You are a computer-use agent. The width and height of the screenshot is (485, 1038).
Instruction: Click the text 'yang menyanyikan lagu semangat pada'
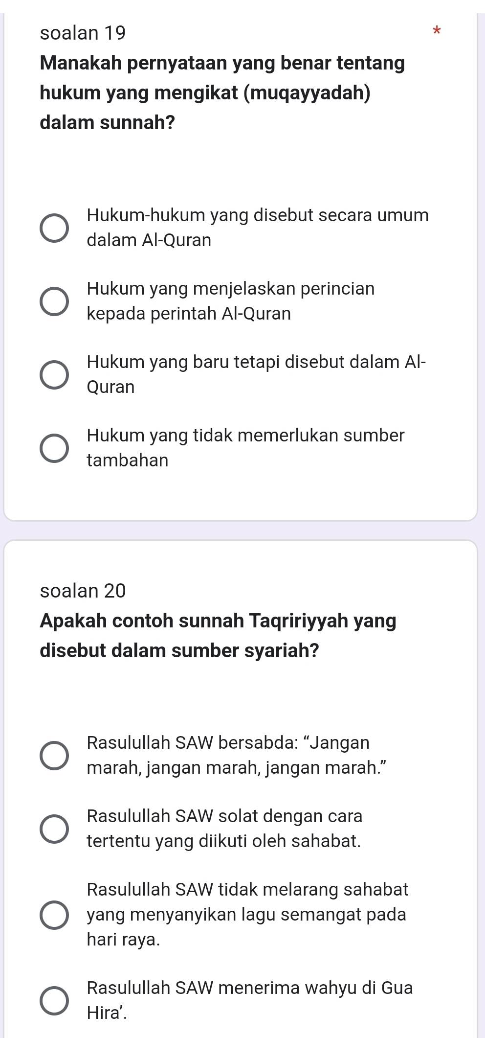pyautogui.click(x=246, y=914)
